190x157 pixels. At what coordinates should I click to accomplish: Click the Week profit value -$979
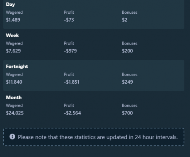click(x=70, y=51)
